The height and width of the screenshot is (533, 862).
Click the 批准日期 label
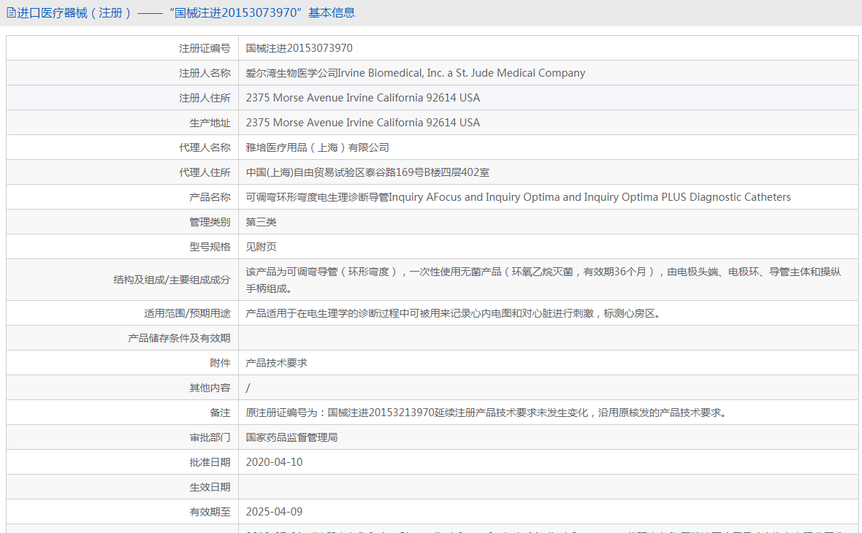pyautogui.click(x=210, y=462)
